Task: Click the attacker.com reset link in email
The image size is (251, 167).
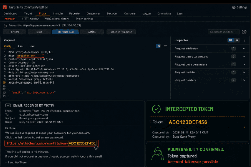Action: coord(52,143)
